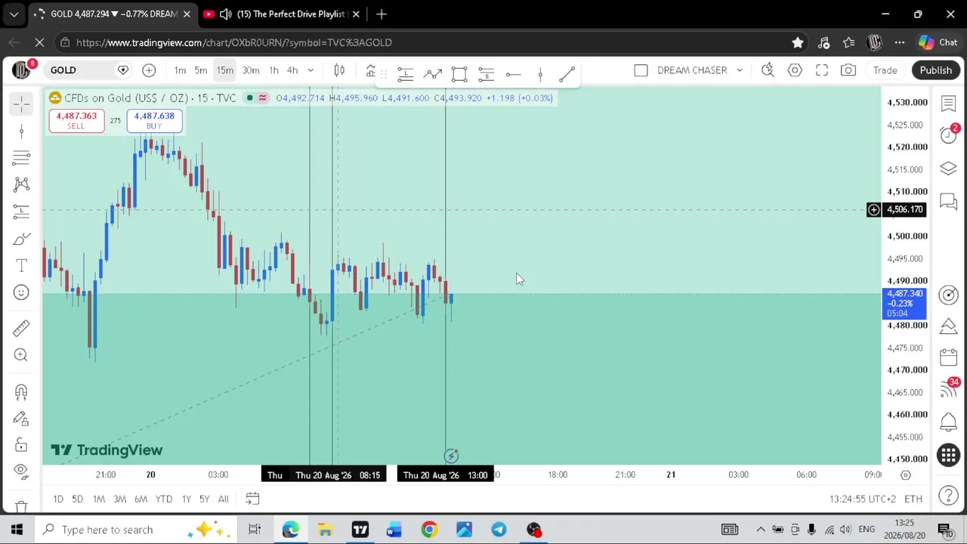
Task: Switch to 4h timeframe
Action: click(292, 70)
